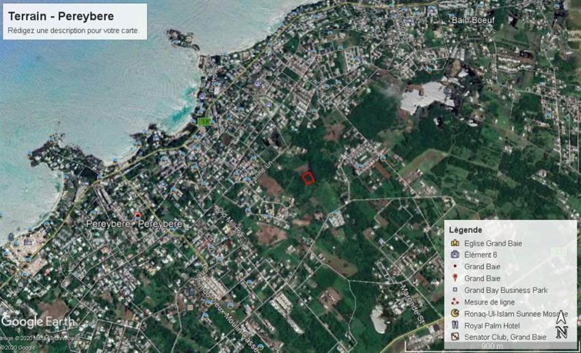Click the red Pereybere placemark on map
Viewport: 581px width, 353px height.
[138, 215]
